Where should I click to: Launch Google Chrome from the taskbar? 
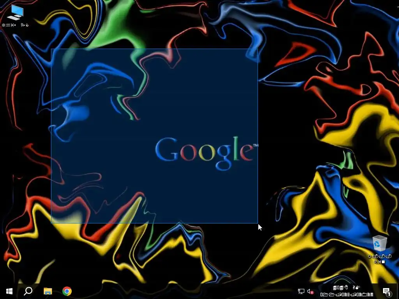(x=67, y=291)
